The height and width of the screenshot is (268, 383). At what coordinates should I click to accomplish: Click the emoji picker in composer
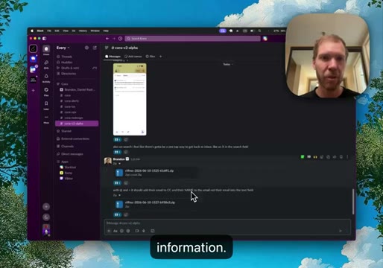click(121, 231)
